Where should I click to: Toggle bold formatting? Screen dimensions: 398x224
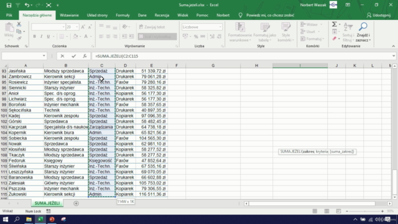[35, 37]
